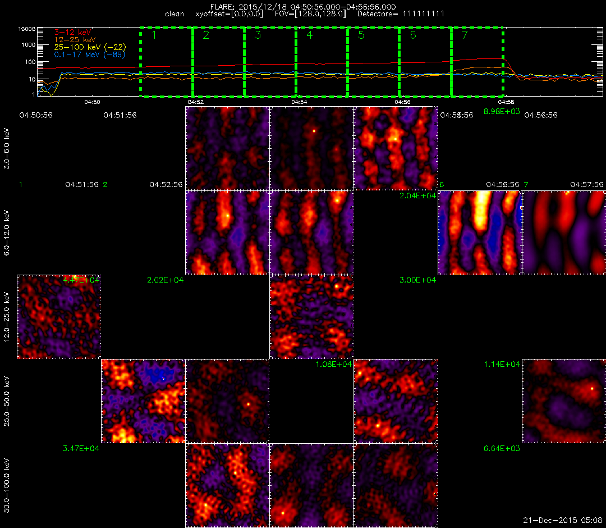Click the green '4.47E+04' peak value
The height and width of the screenshot is (528, 606).
[81, 280]
